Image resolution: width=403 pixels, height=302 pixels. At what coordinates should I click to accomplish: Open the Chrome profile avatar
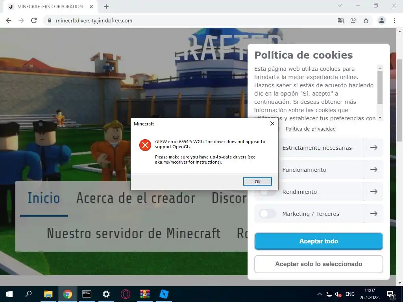[x=382, y=20]
